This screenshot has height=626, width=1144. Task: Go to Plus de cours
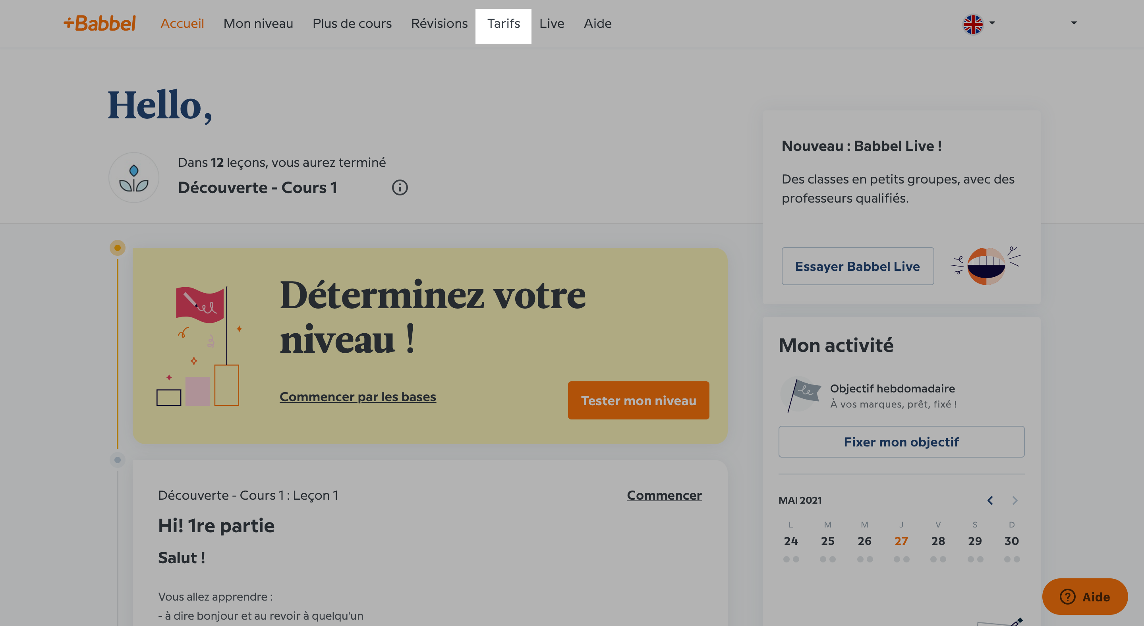[x=352, y=23]
